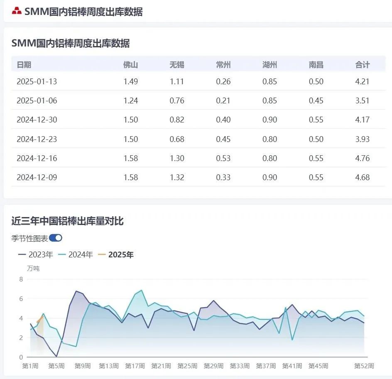Click the 第9周 axis label
This screenshot has height=379, width=392.
83,366
